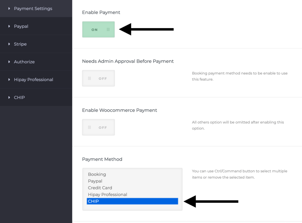
Task: Click the arrow beside CHIP in sidebar
Action: (x=9, y=97)
